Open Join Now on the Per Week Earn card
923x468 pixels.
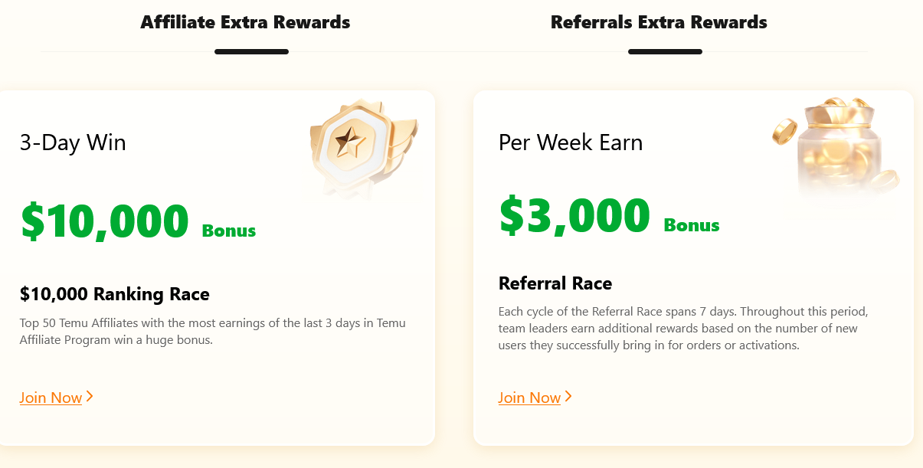(x=529, y=397)
